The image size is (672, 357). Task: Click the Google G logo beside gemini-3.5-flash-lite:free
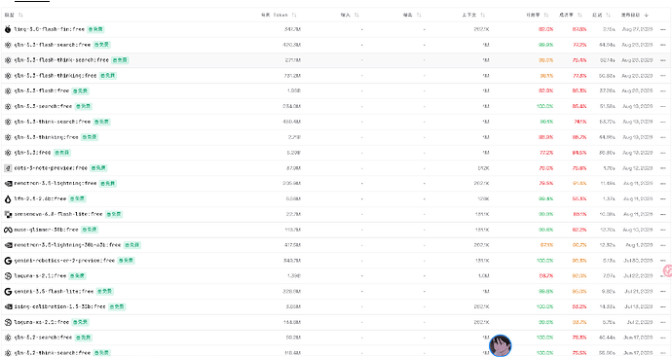click(8, 291)
